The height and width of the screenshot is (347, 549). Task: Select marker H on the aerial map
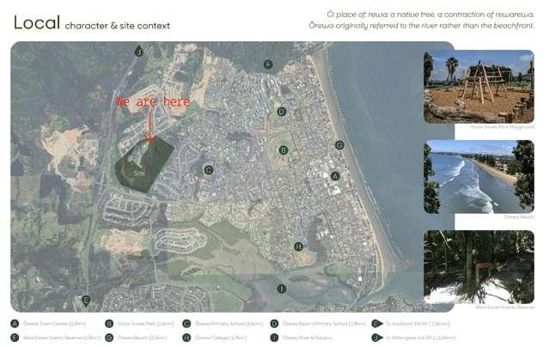tap(298, 247)
